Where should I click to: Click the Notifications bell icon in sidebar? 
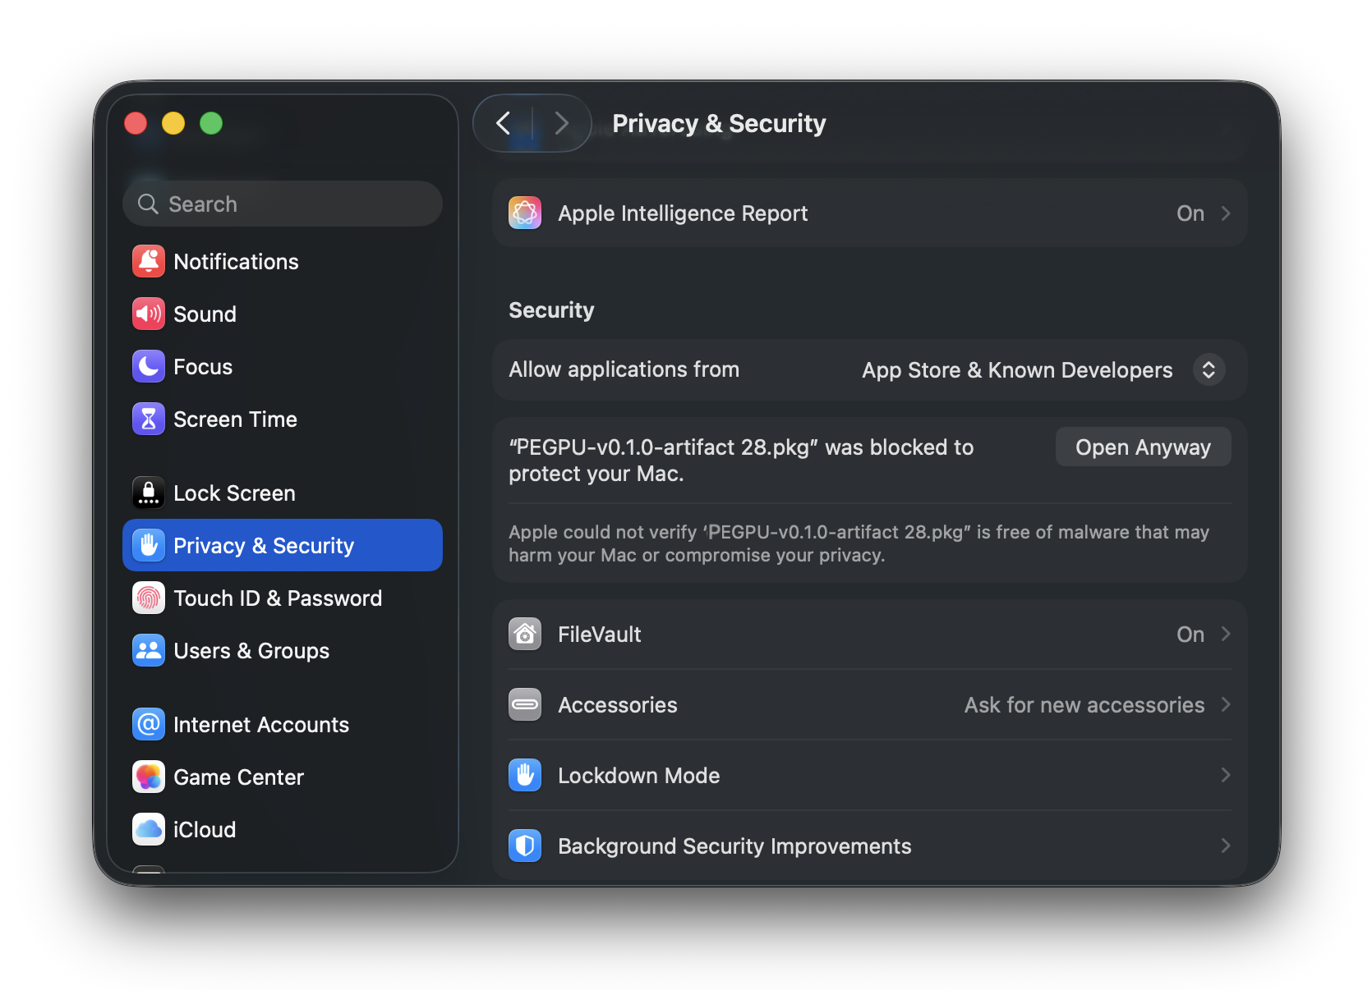click(x=149, y=262)
